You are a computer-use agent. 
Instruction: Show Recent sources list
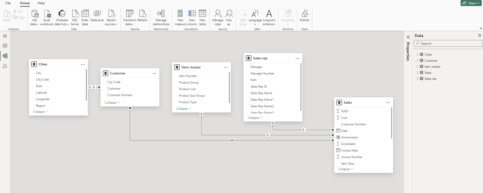[111, 18]
